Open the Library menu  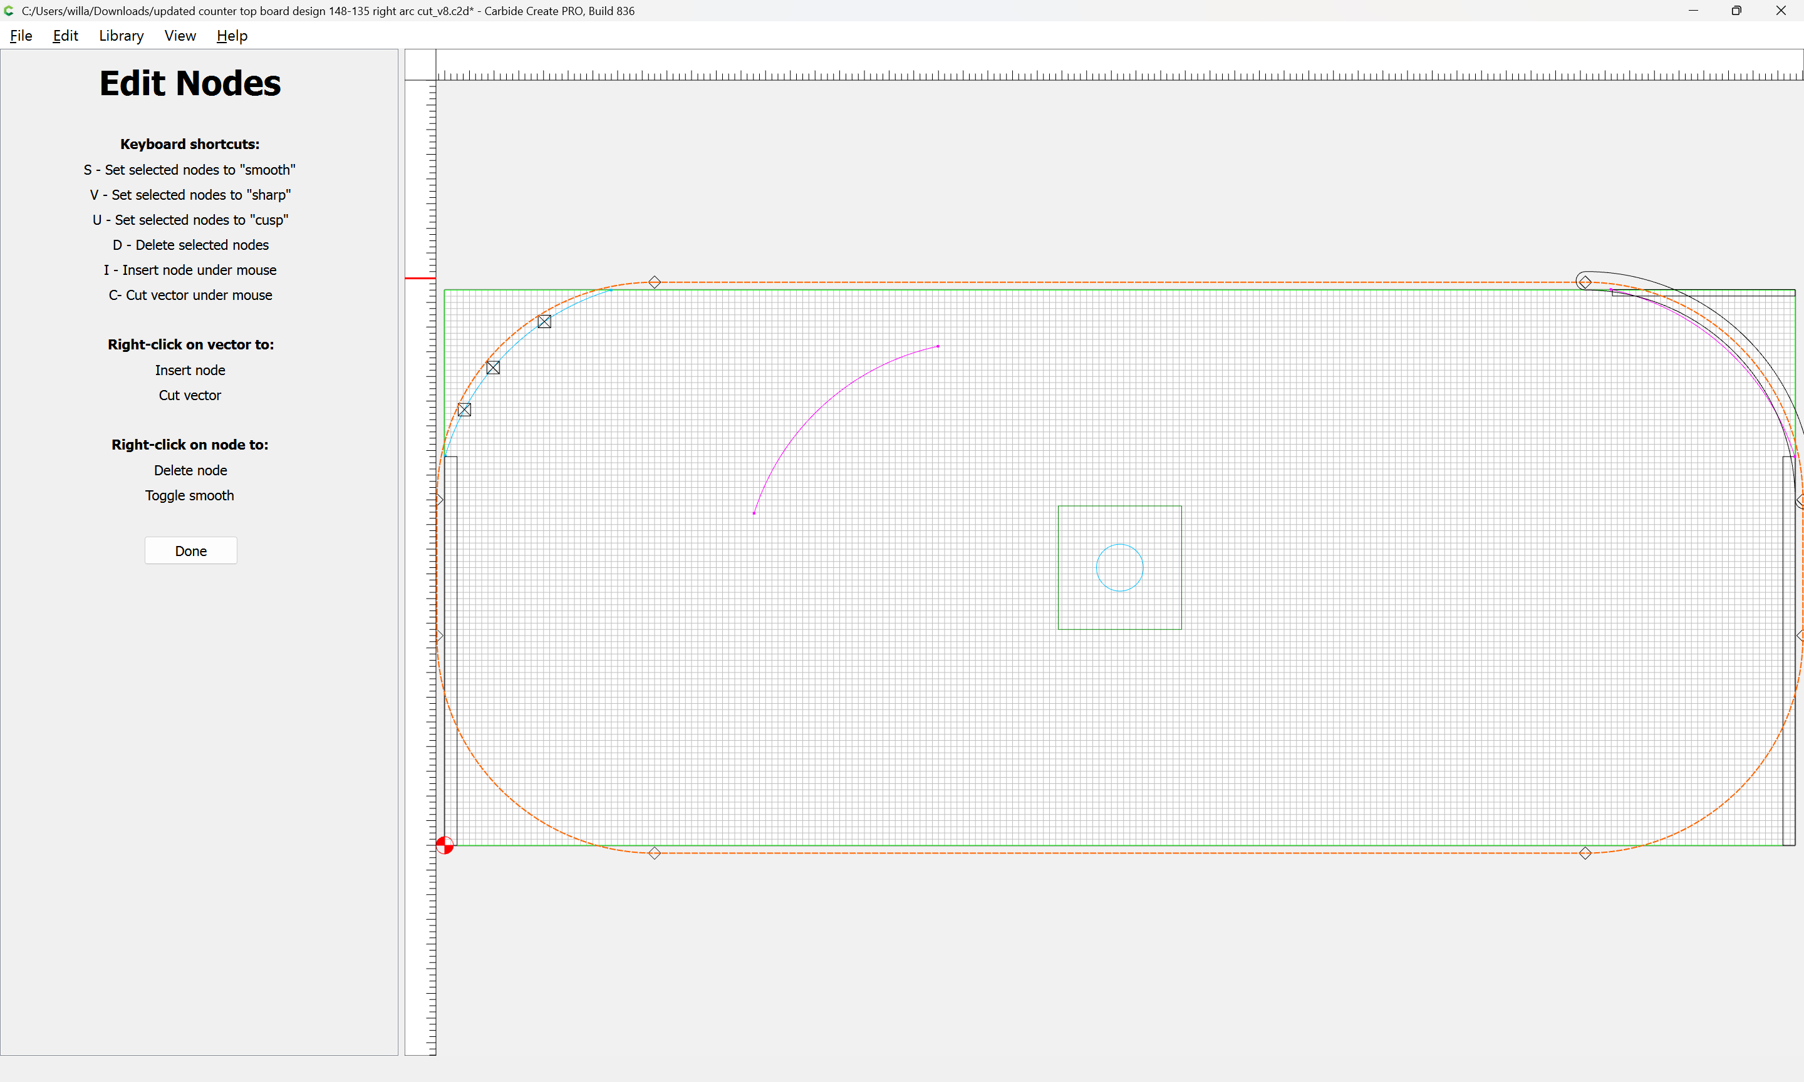point(121,36)
